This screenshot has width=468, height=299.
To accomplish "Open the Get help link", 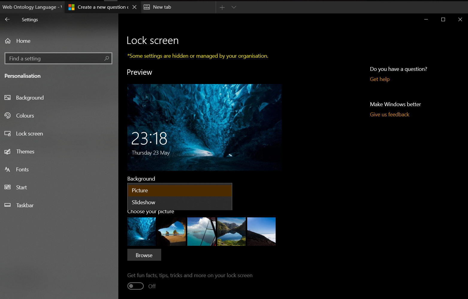I will click(x=380, y=79).
